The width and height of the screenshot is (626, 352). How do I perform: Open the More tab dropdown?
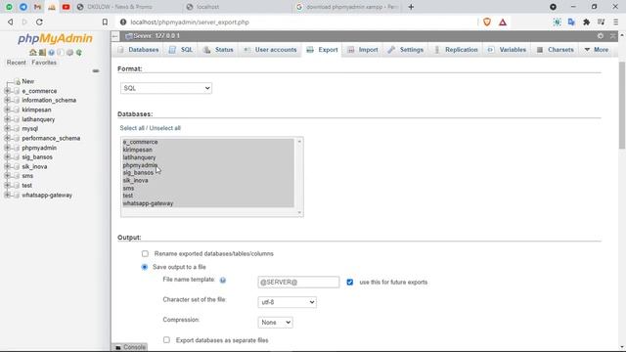(x=597, y=50)
